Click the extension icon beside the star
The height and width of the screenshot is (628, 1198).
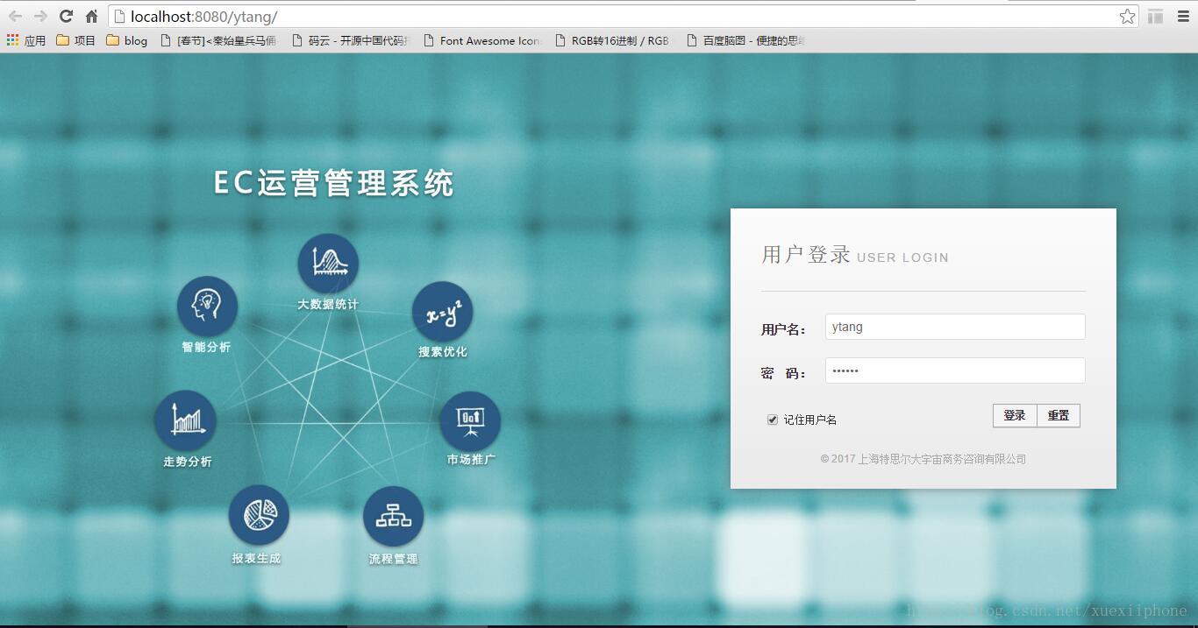(1156, 17)
